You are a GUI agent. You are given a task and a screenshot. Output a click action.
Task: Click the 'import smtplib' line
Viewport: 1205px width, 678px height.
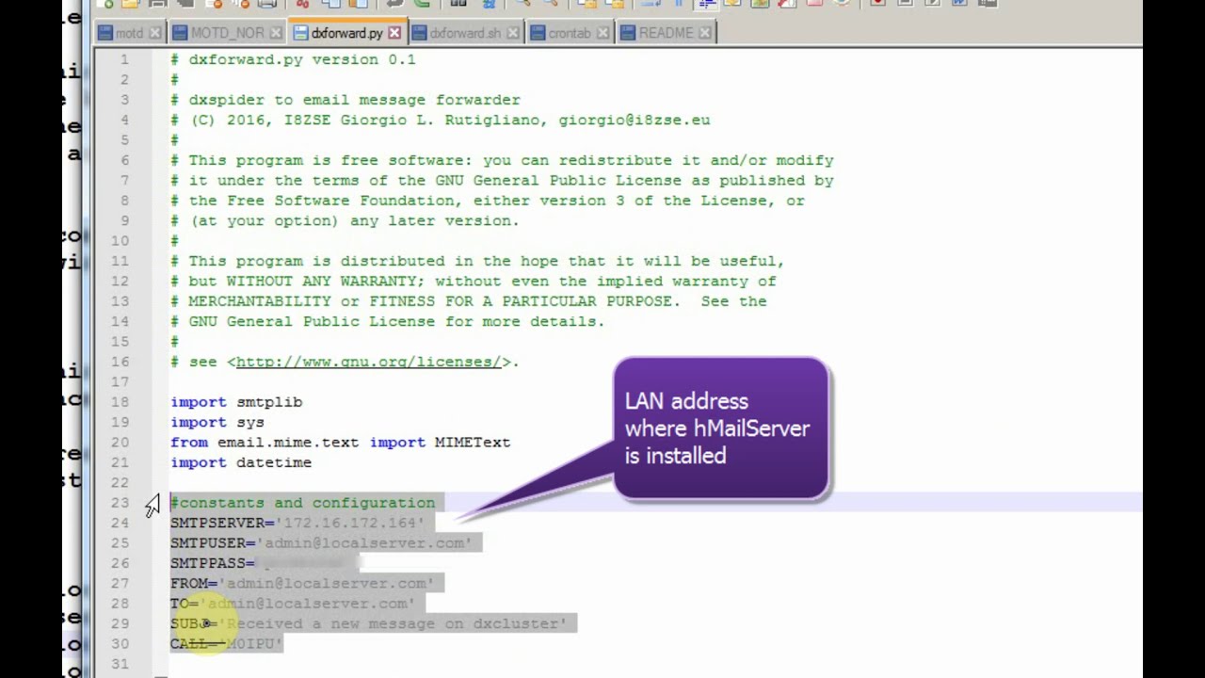pyautogui.click(x=236, y=402)
